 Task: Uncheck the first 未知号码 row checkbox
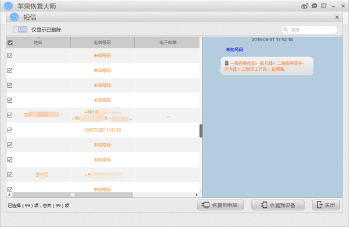coord(10,56)
